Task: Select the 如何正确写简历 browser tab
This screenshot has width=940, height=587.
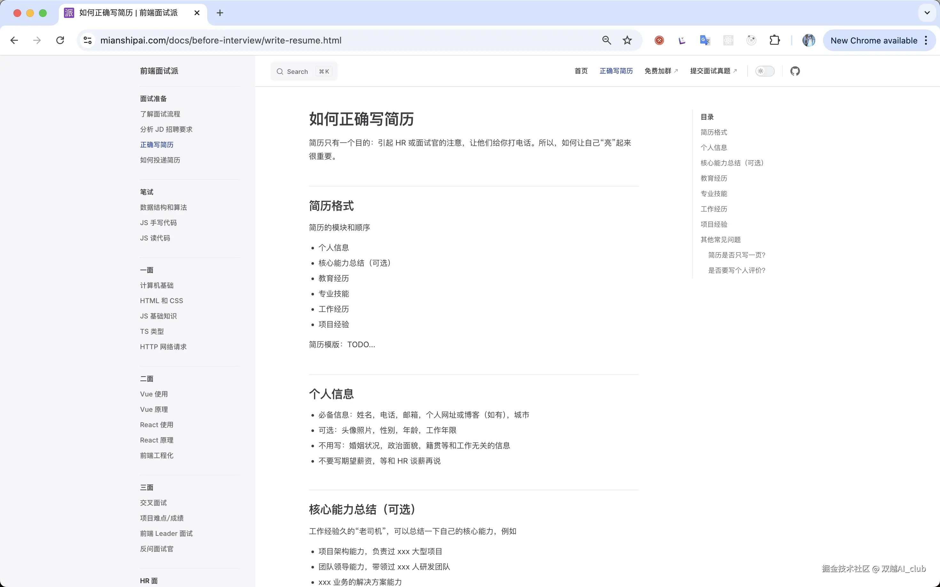Action: (x=128, y=13)
